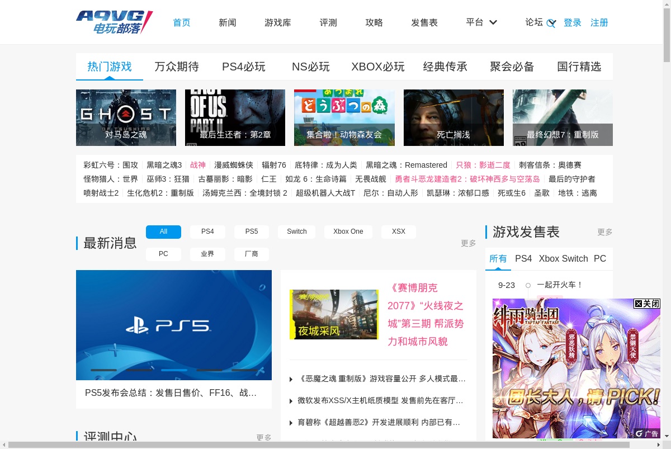Select the All news filter
This screenshot has height=449, width=671.
pos(163,231)
